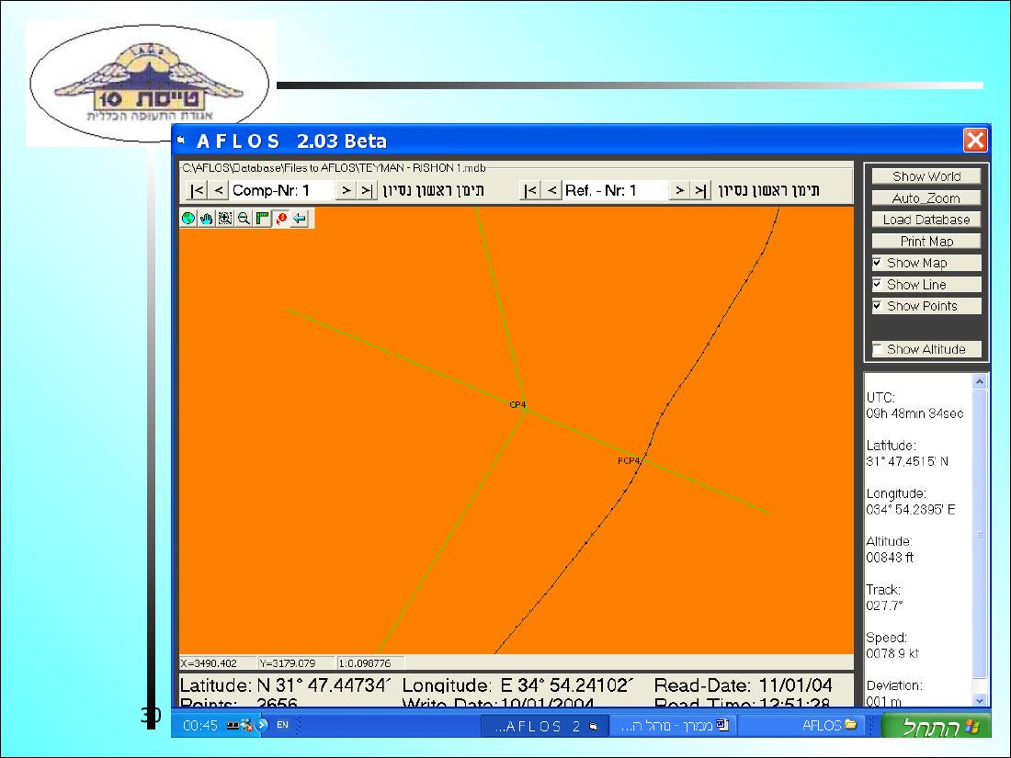The height and width of the screenshot is (758, 1011).
Task: Select the magnifier zoom-out tool
Action: 244,219
